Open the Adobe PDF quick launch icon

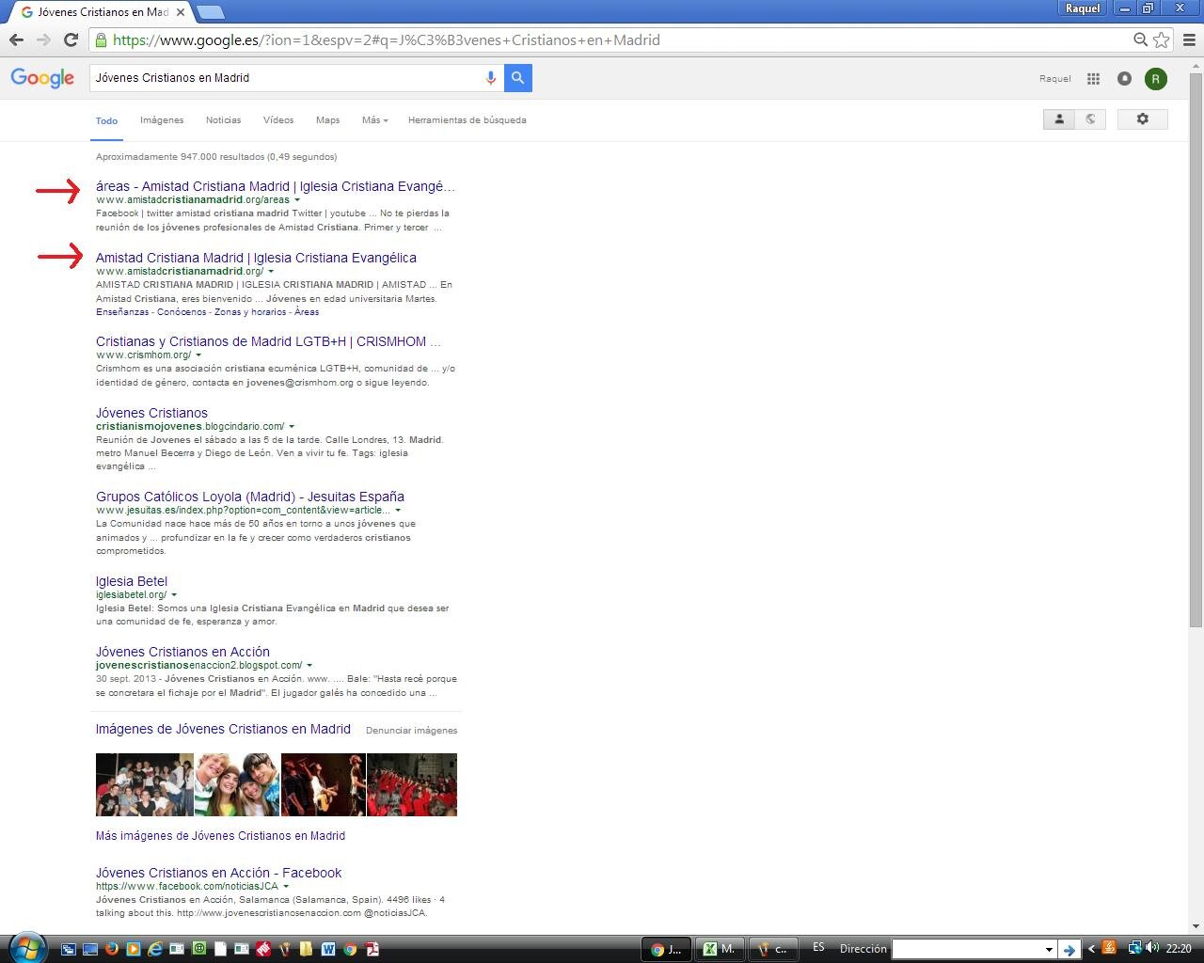pos(372,949)
